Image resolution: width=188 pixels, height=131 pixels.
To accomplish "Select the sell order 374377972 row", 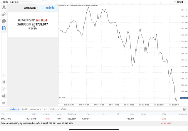I will (x=88, y=119).
